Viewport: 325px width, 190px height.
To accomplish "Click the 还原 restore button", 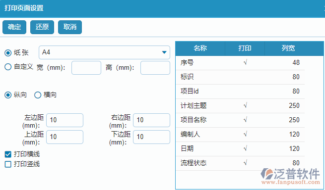I will 42,27.
